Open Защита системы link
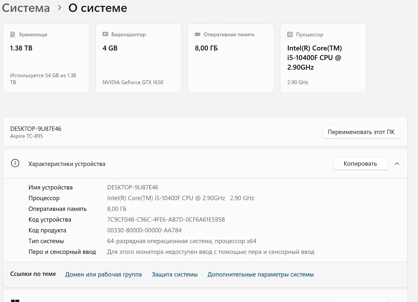The width and height of the screenshot is (418, 302). [x=175, y=274]
